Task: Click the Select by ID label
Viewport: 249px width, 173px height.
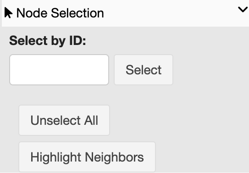Action: [48, 41]
